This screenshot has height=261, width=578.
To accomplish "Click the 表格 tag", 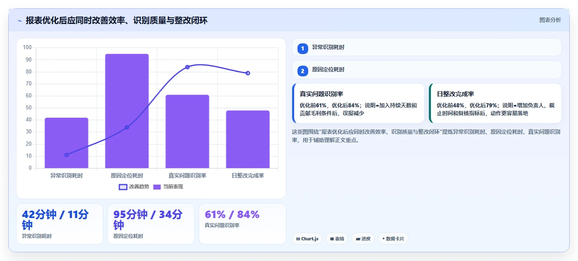I will (337, 239).
